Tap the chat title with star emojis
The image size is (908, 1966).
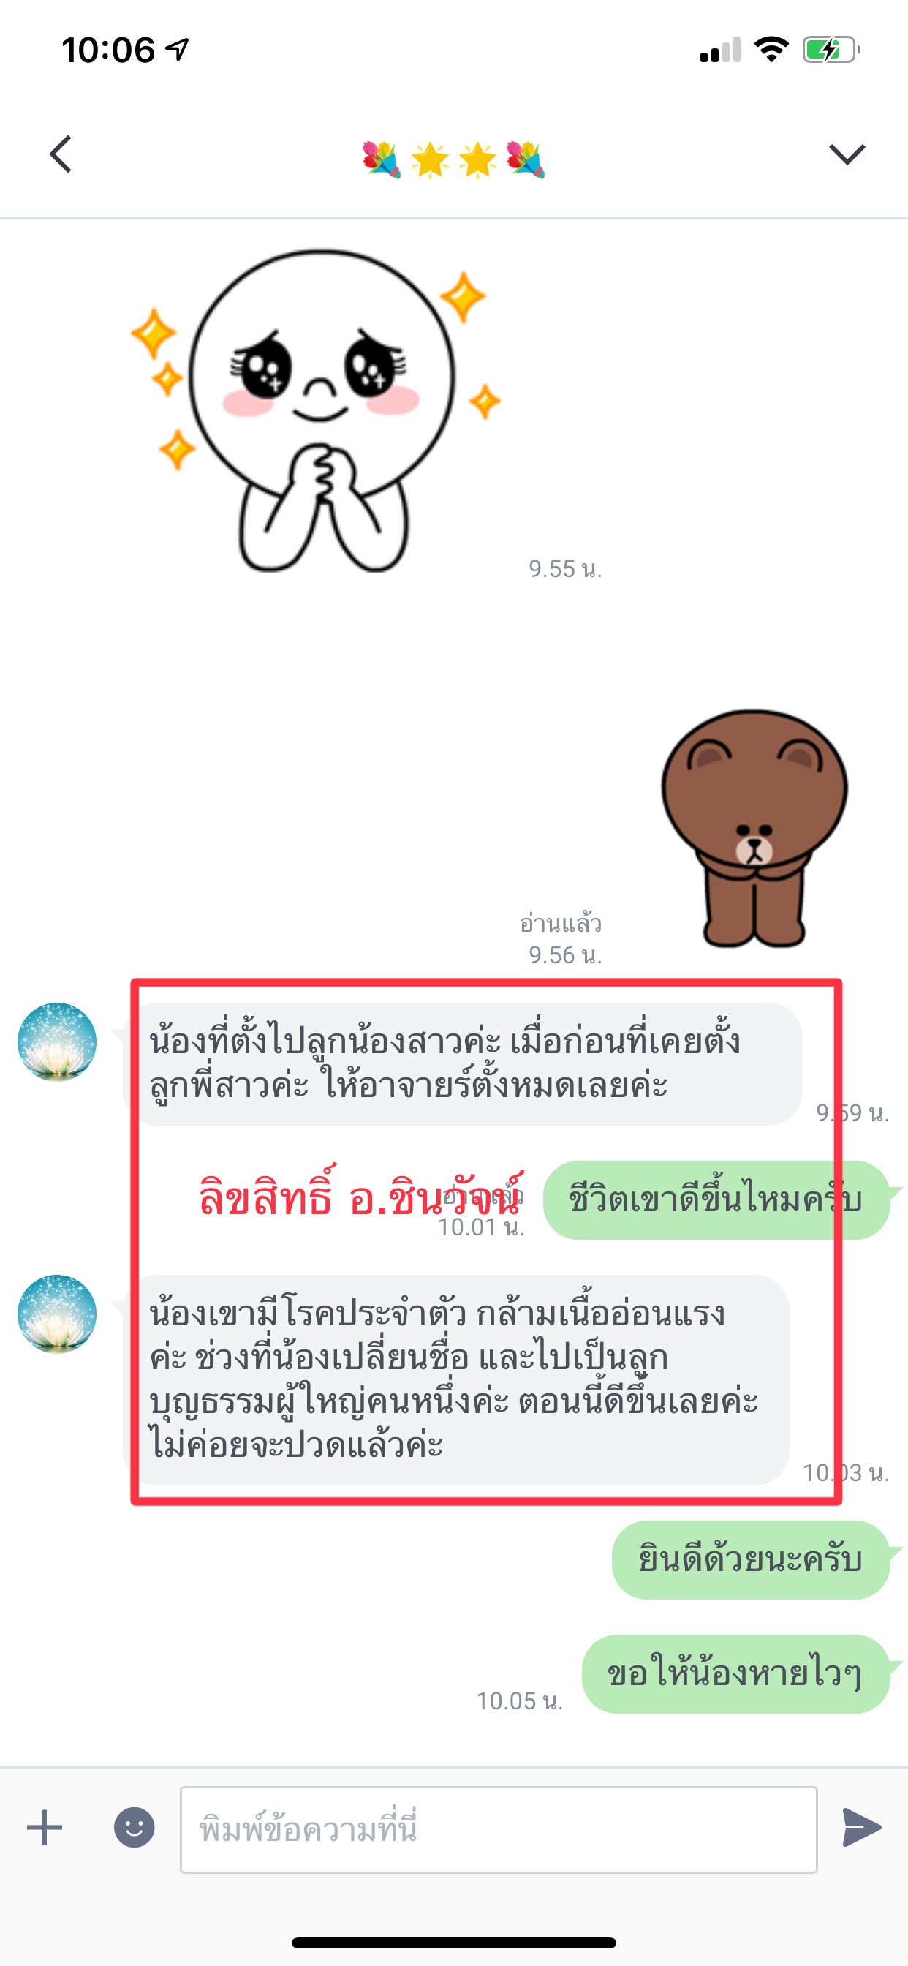[453, 159]
